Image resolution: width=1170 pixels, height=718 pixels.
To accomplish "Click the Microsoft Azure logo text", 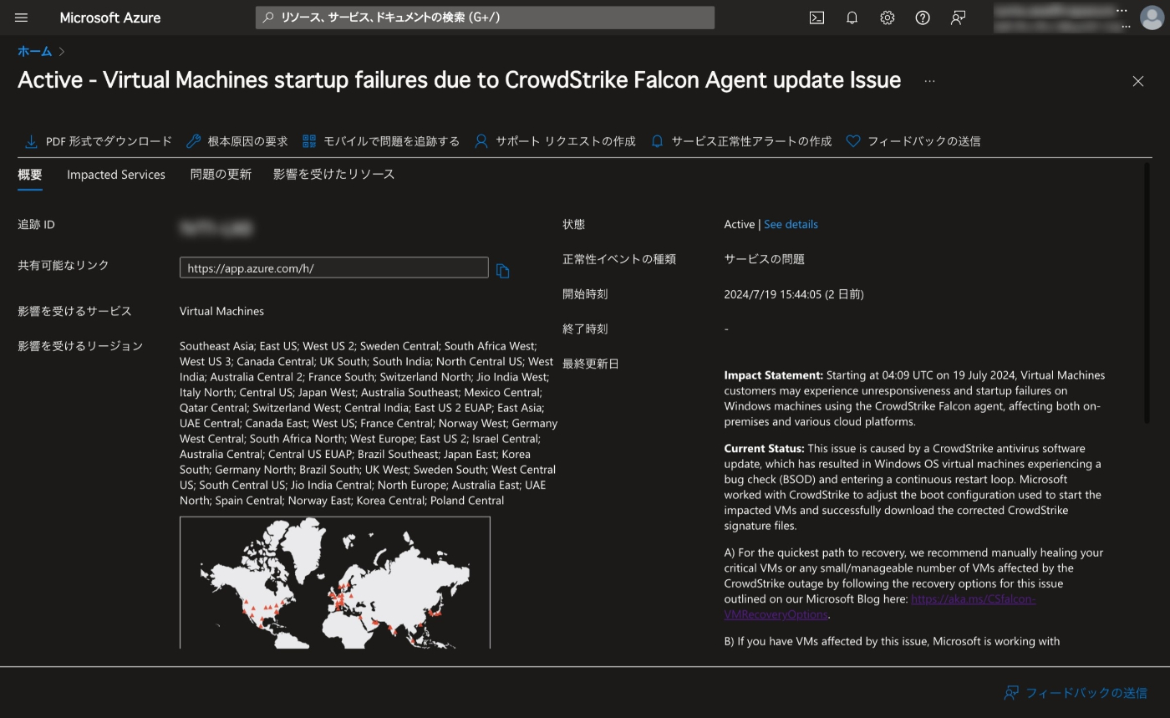I will pos(110,18).
